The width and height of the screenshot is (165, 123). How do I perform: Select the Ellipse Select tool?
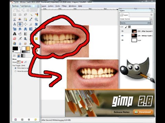click(20, 15)
